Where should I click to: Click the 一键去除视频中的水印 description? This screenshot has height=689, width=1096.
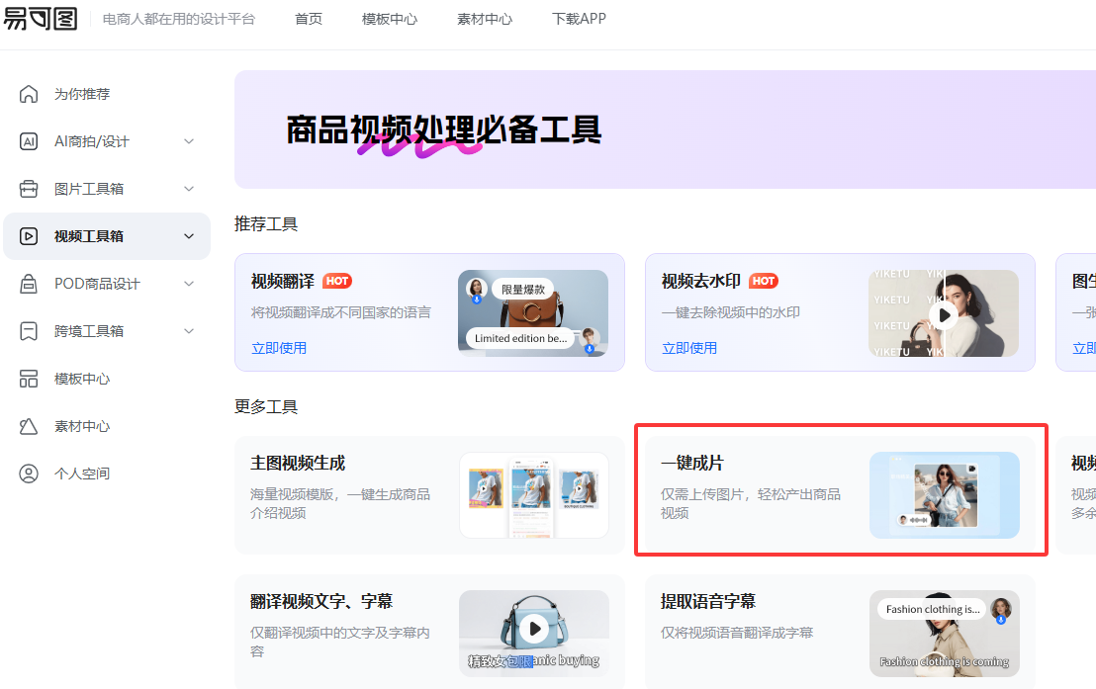click(730, 312)
